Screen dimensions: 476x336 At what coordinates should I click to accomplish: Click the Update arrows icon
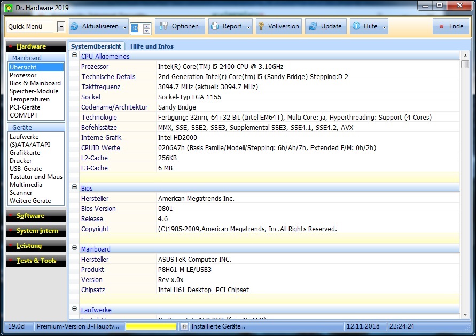click(313, 26)
